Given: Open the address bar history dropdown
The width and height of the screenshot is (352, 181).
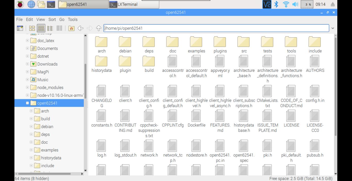Looking at the screenshot, I should click(x=332, y=28).
